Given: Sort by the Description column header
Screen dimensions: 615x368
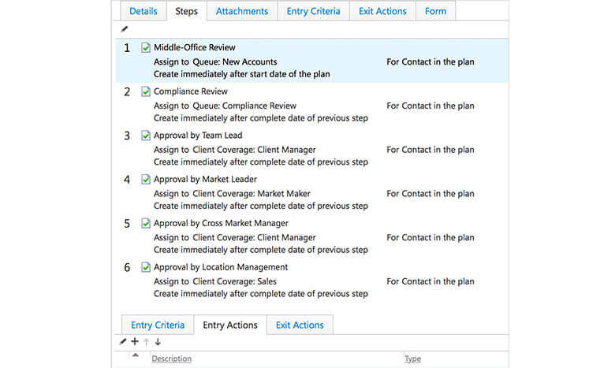Looking at the screenshot, I should point(171,359).
